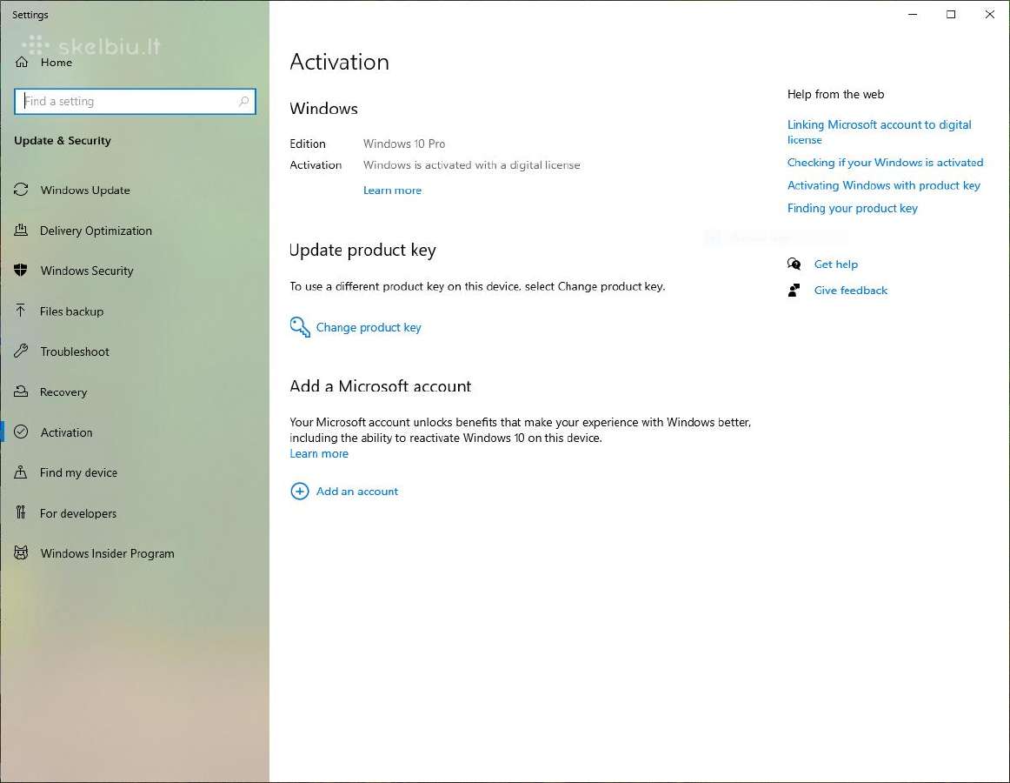
Task: Open the Change product key link
Action: [x=369, y=328]
